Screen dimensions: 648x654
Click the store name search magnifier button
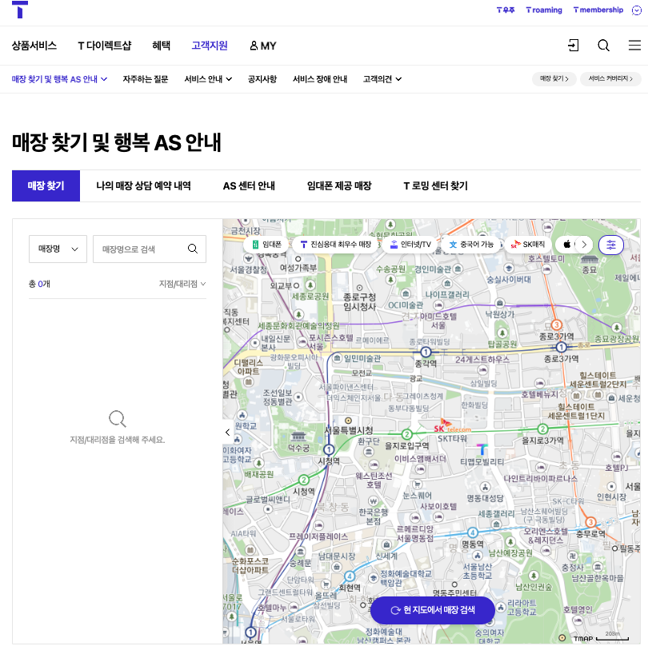click(x=192, y=249)
